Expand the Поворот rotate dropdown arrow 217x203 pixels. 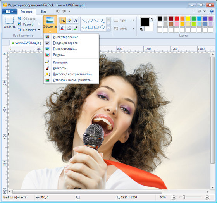coord(39,30)
